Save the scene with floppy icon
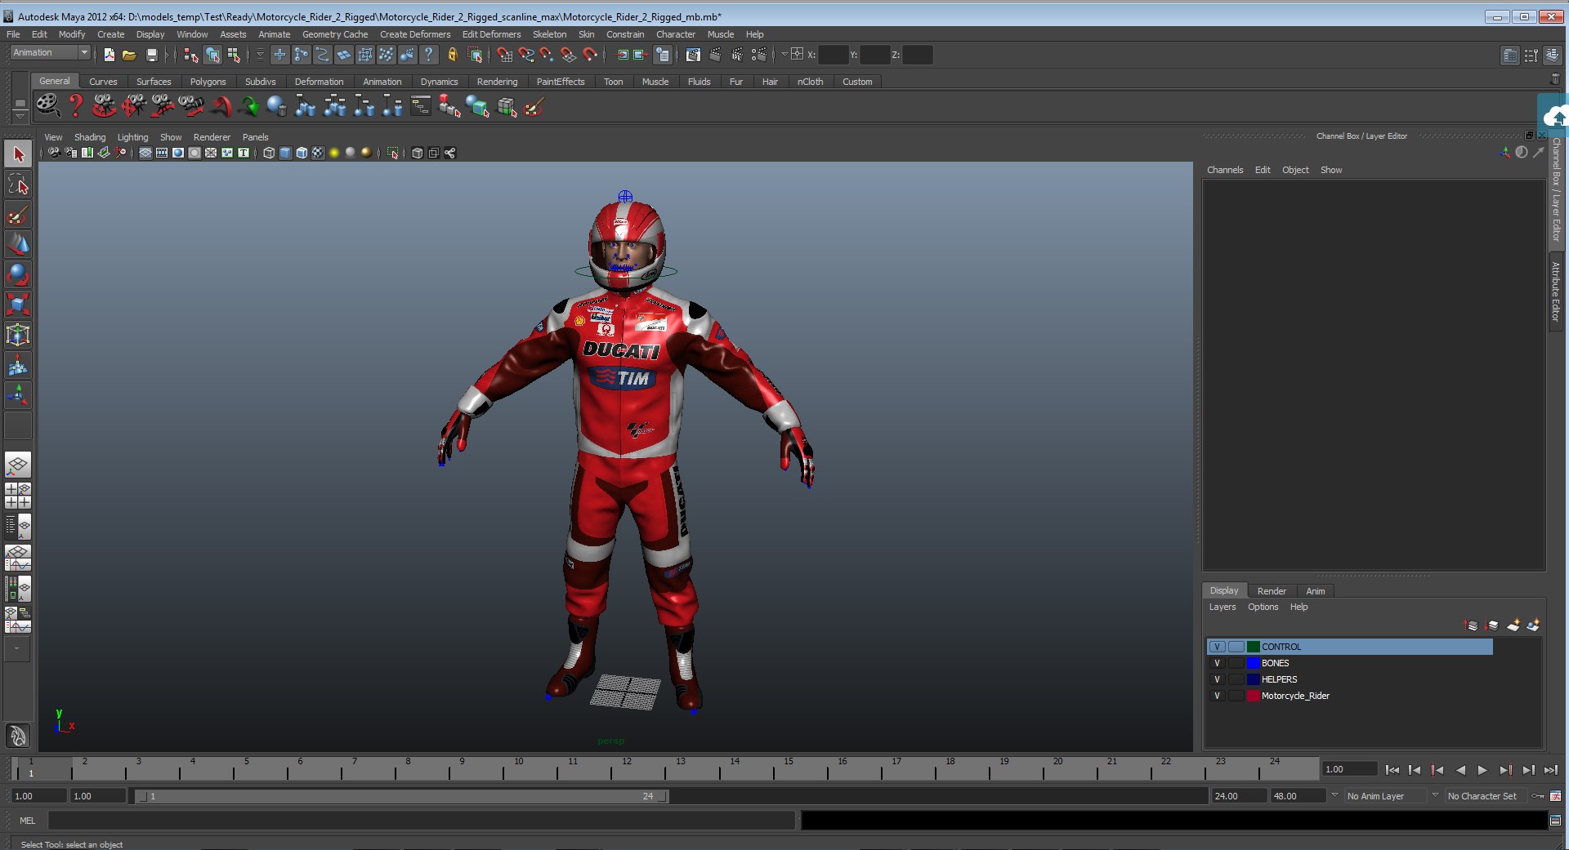1569x850 pixels. coord(151,55)
